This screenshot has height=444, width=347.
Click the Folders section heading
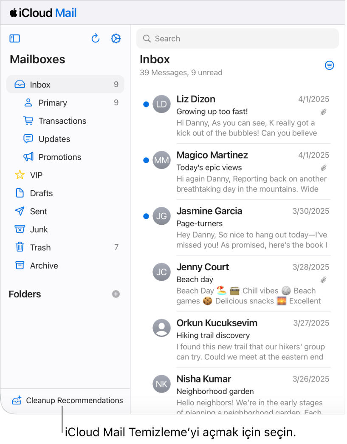(x=25, y=294)
